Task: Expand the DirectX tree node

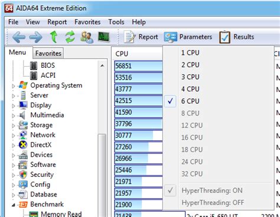Action: pyautogui.click(x=14, y=146)
